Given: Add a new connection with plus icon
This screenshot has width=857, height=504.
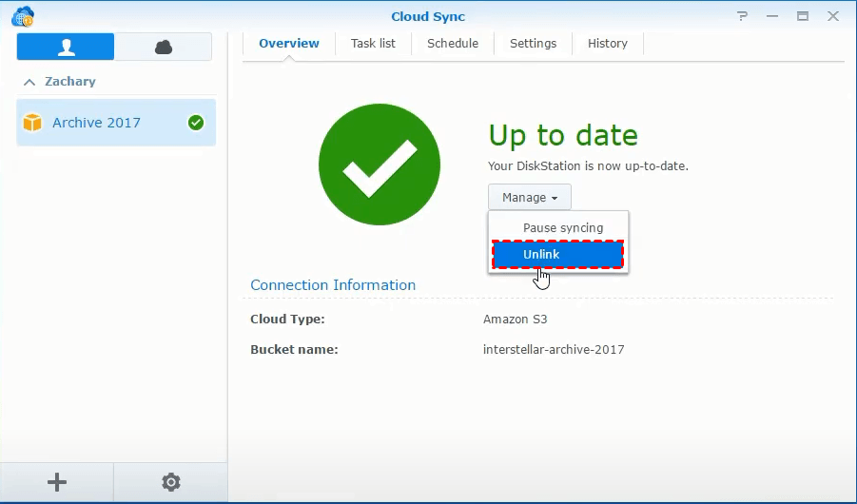Looking at the screenshot, I should click(x=57, y=482).
